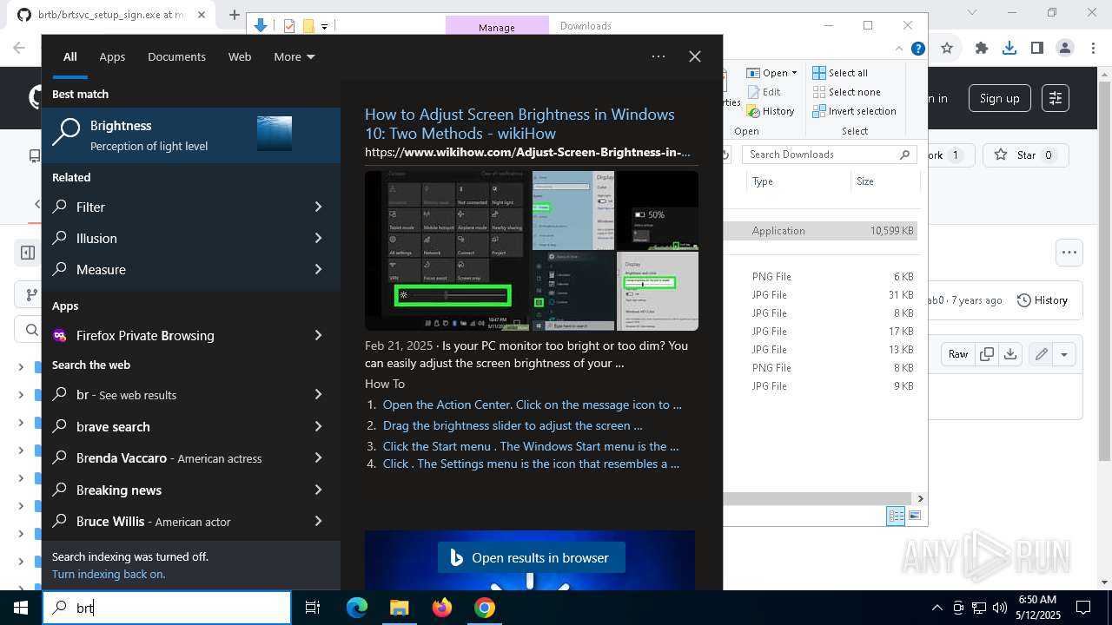
Task: Click Invert selection in Explorer ribbon
Action: pyautogui.click(x=854, y=111)
